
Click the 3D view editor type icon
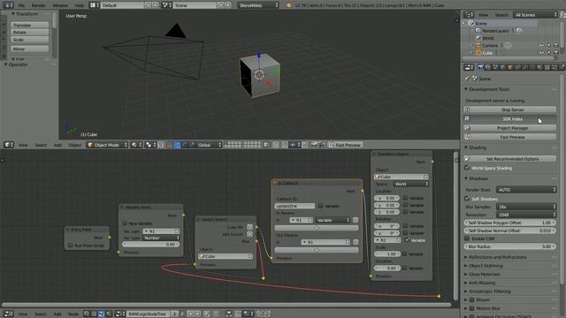(x=9, y=145)
